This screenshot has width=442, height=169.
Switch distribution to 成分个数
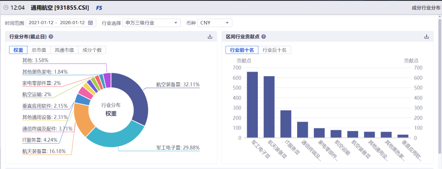coord(92,50)
